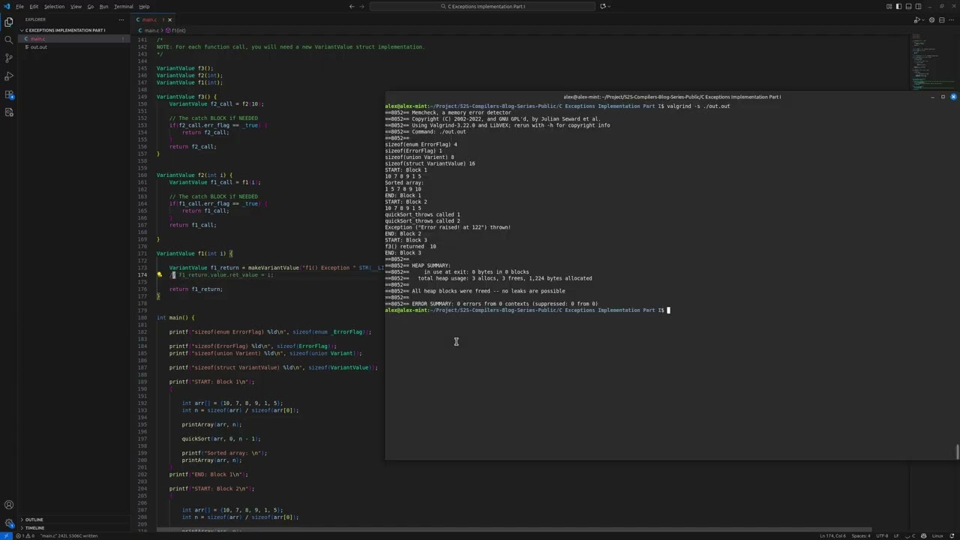Change indentation via Spaces: 4 status item
Screen dimensions: 960x540
[862, 535]
